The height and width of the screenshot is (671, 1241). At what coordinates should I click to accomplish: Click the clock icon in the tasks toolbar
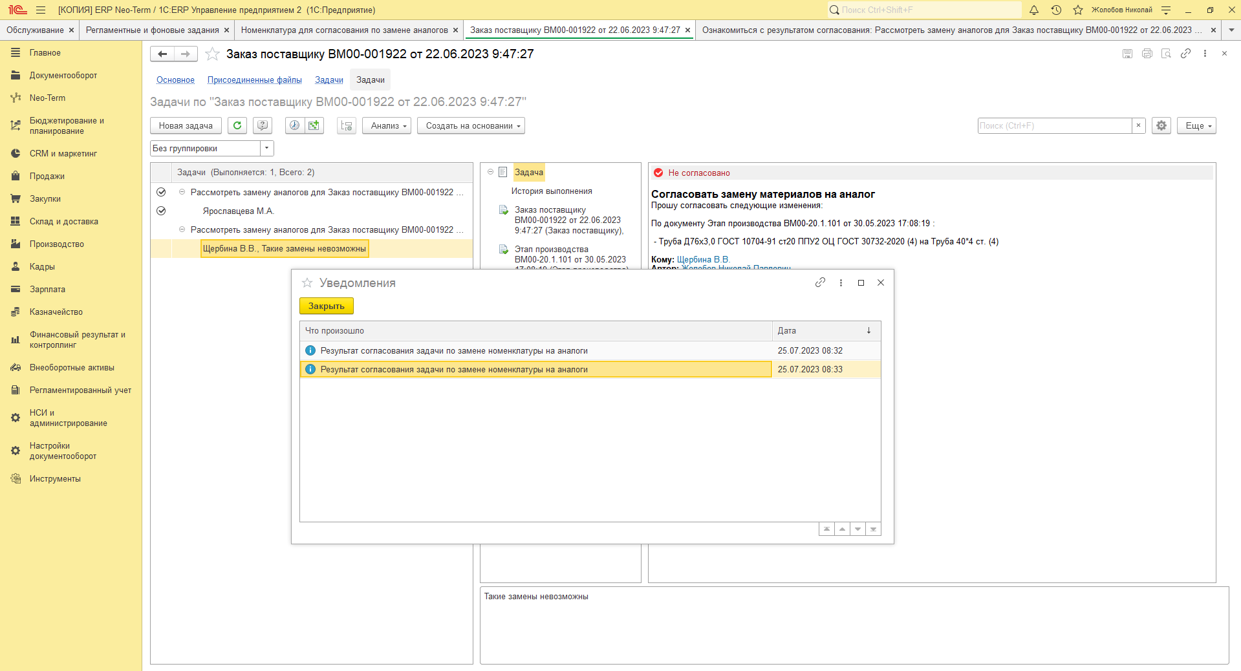coord(294,125)
